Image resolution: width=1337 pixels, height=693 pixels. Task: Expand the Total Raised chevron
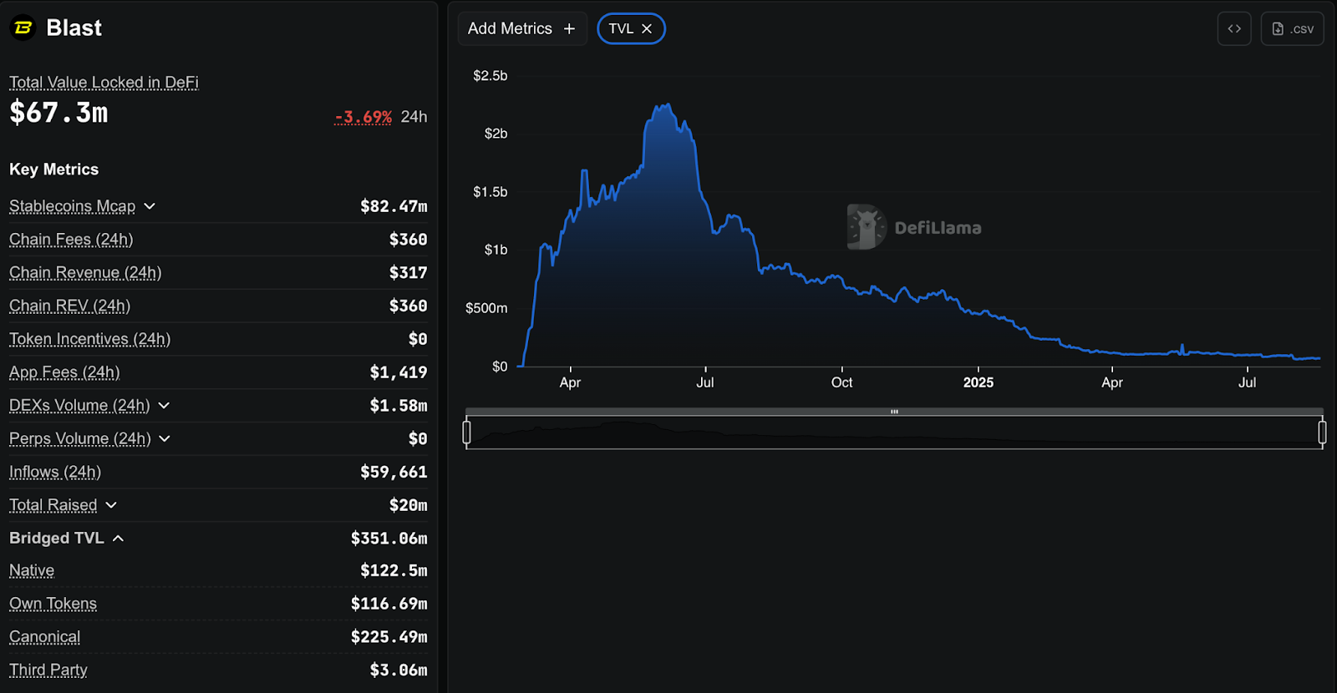click(x=111, y=505)
